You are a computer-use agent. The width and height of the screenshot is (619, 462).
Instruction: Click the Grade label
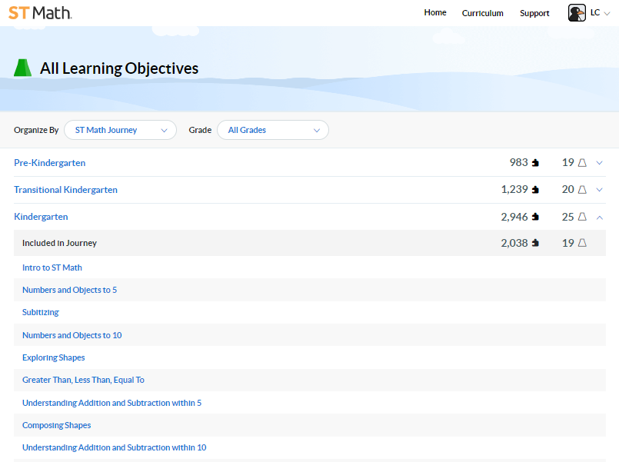click(x=200, y=130)
